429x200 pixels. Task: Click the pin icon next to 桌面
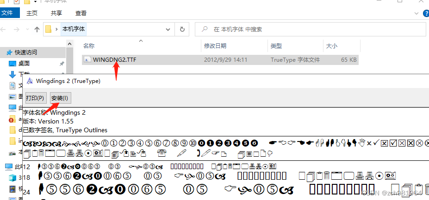[62, 64]
